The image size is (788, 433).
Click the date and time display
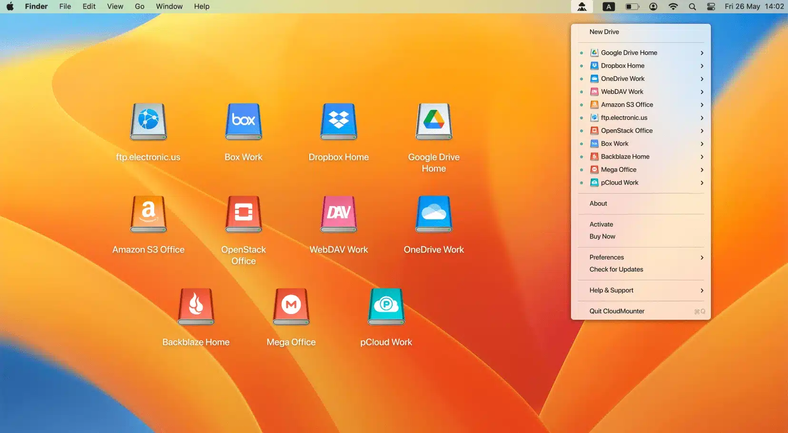[x=754, y=7]
